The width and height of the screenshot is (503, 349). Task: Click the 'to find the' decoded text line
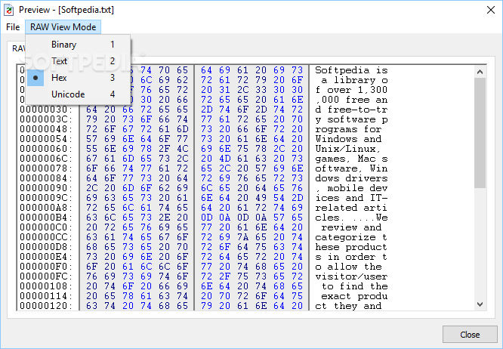pyautogui.click(x=354, y=286)
